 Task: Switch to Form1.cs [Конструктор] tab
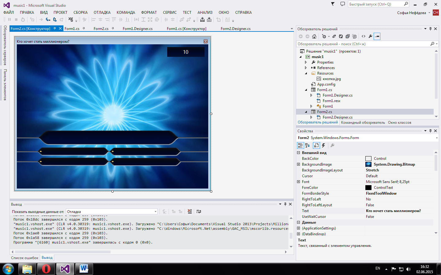tap(187, 29)
